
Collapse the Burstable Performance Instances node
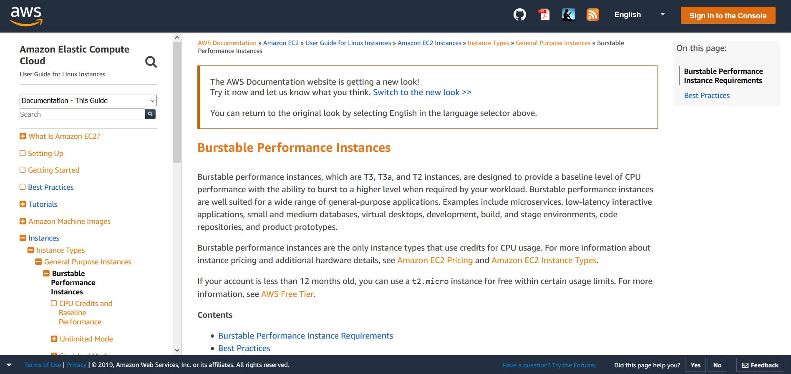tap(46, 274)
